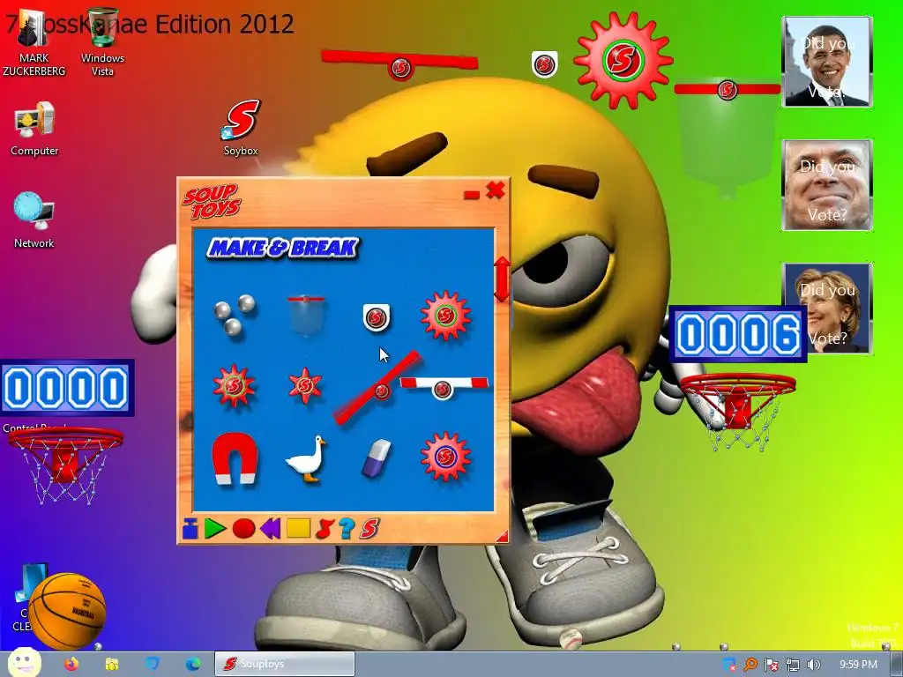
Task: Click the left basketball hoop
Action: [64, 465]
